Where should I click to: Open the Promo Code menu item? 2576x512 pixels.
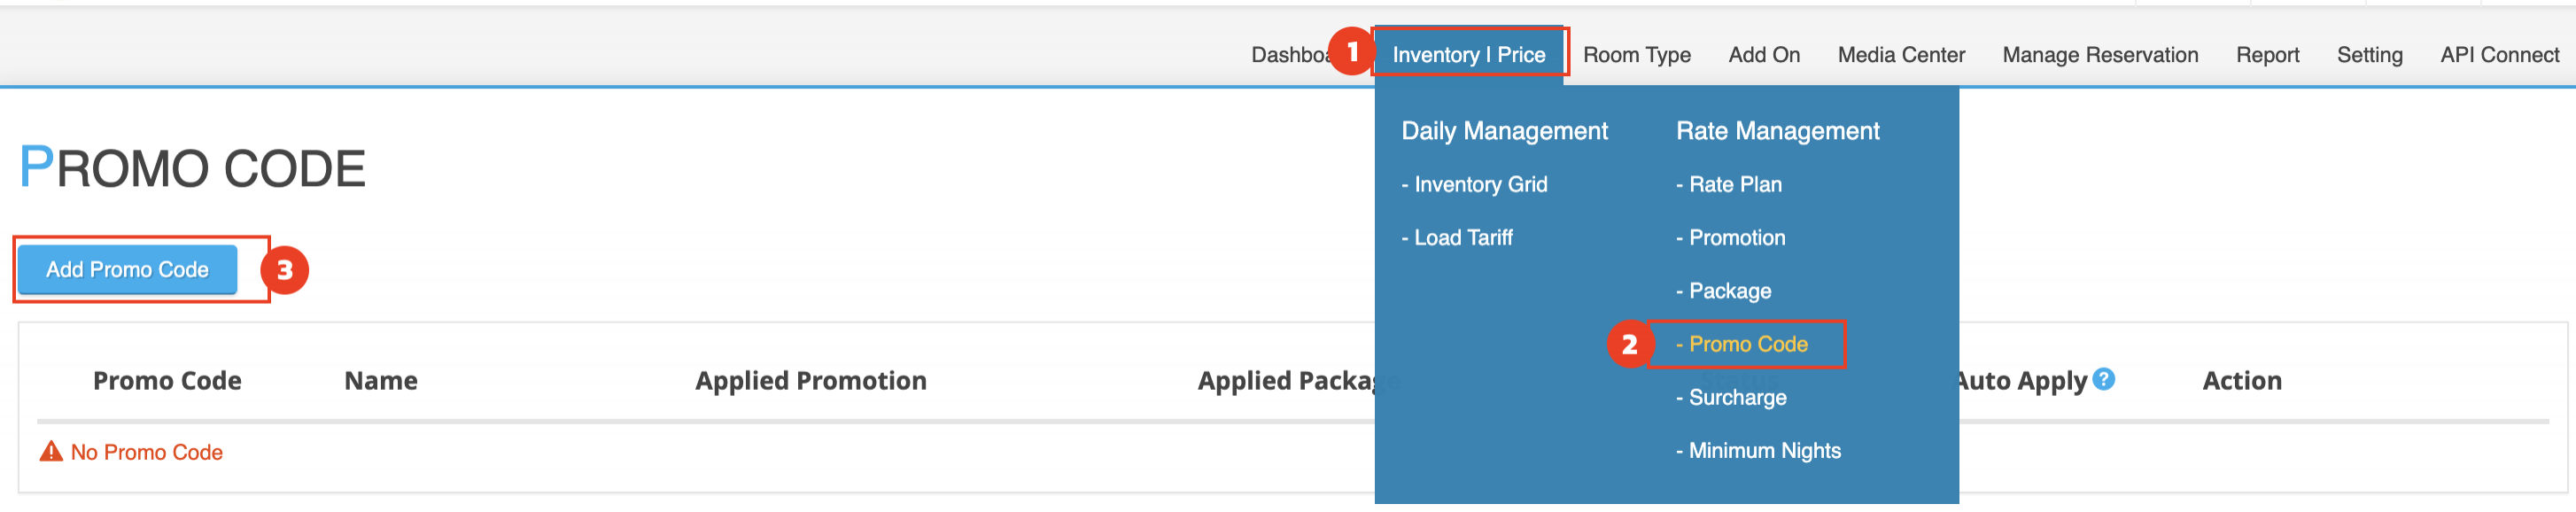[1747, 344]
